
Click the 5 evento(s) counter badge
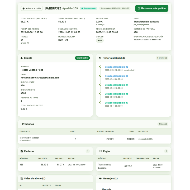162,58
